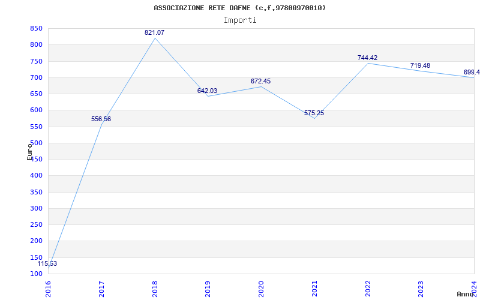The height and width of the screenshot is (300, 480).
Task: Click the x-axis year 2021
Action: pyautogui.click(x=314, y=289)
